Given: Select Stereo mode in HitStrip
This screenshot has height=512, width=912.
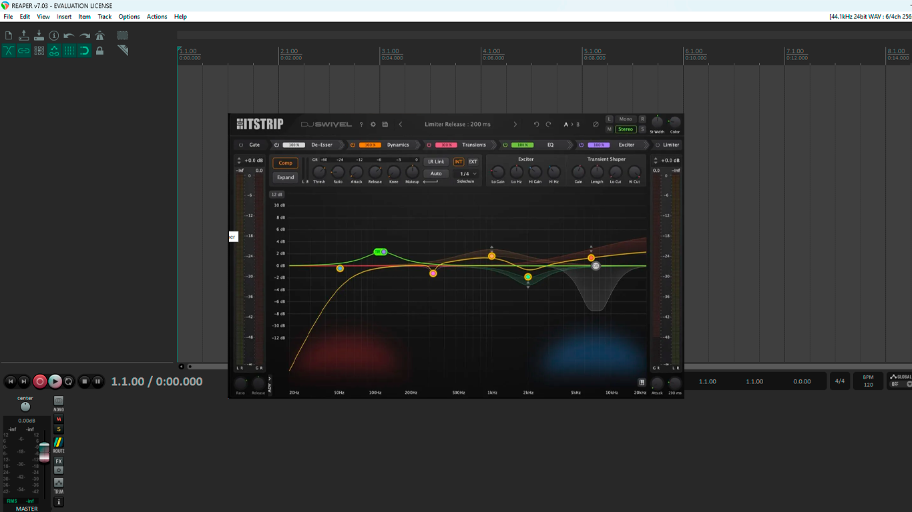Looking at the screenshot, I should coord(626,129).
